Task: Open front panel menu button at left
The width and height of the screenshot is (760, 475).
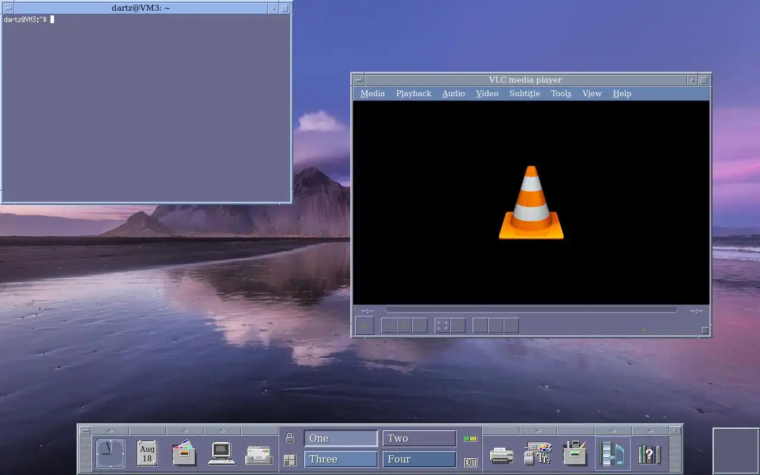Action: pos(85,430)
